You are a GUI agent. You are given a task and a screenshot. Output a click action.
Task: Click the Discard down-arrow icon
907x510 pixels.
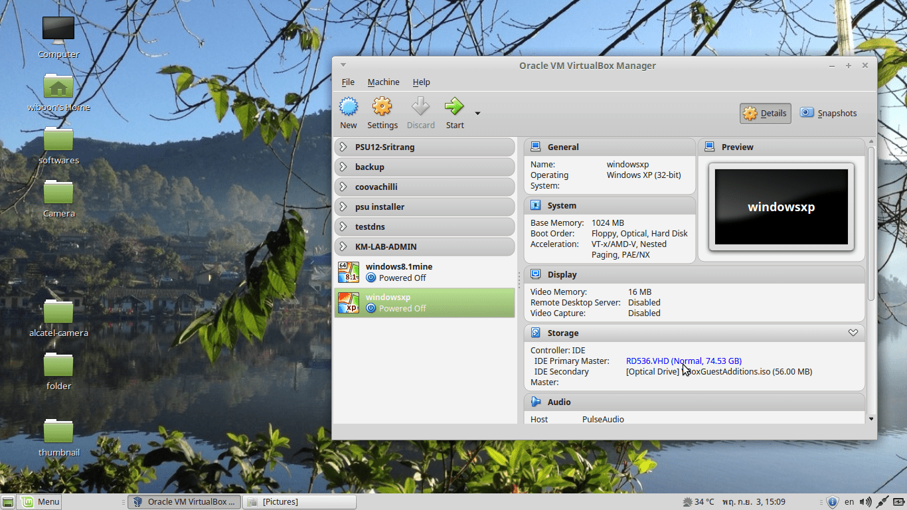pyautogui.click(x=420, y=106)
